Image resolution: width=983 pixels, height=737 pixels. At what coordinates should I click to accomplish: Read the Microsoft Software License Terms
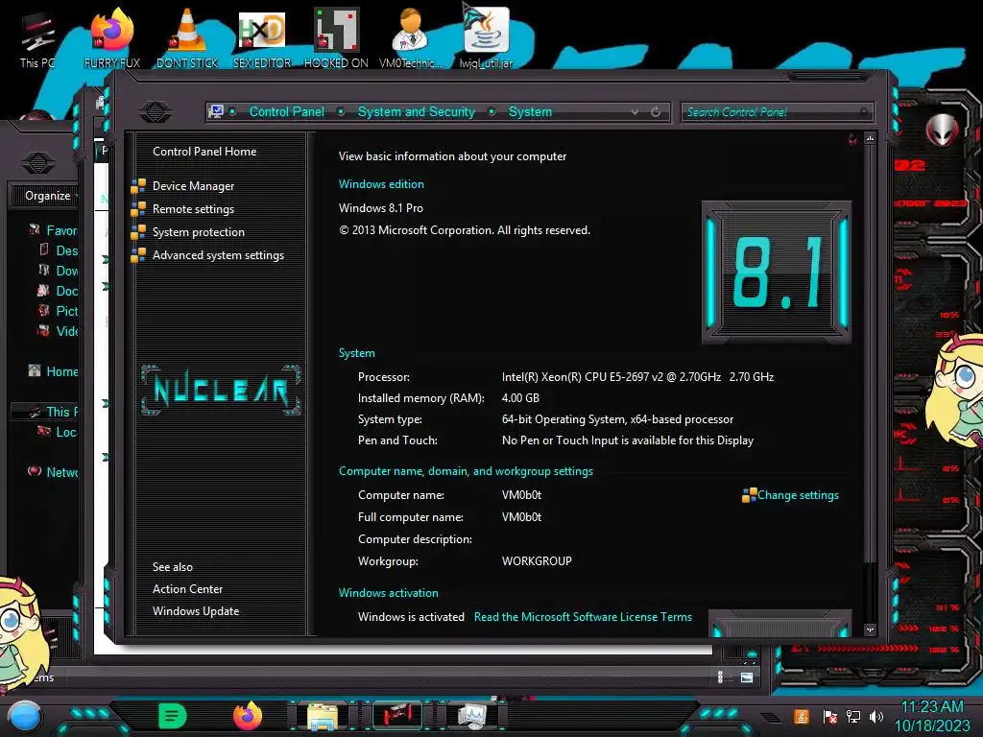(583, 617)
